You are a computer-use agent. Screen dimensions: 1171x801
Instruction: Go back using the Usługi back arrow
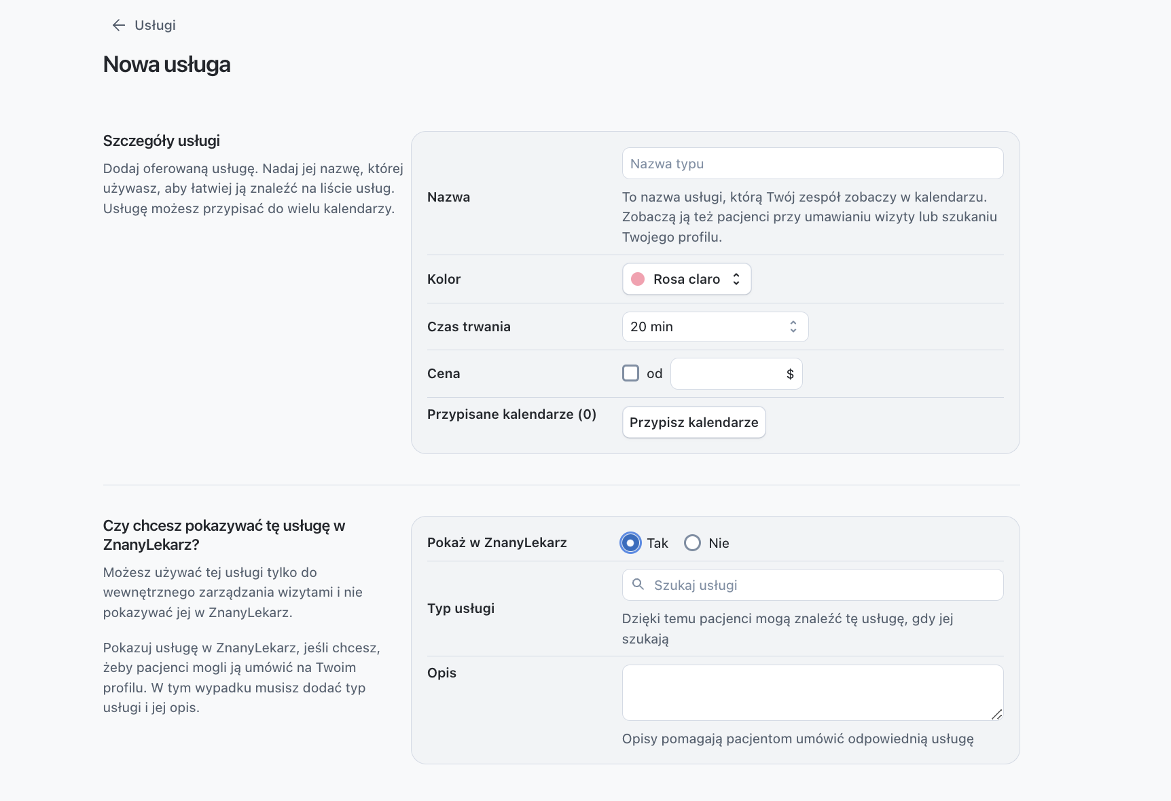(x=118, y=25)
